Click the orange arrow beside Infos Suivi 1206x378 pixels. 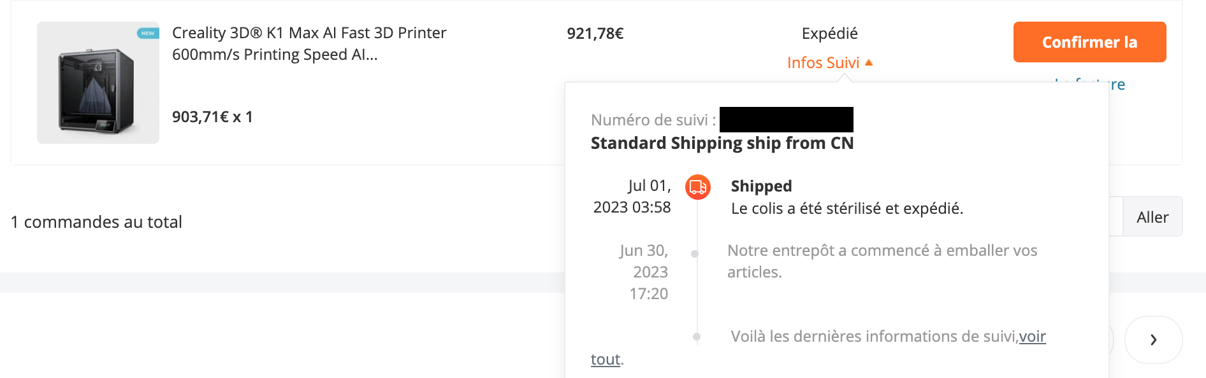868,62
